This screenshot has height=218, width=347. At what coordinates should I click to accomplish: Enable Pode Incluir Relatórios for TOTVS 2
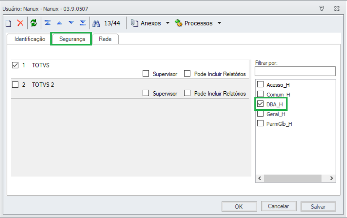(x=187, y=93)
